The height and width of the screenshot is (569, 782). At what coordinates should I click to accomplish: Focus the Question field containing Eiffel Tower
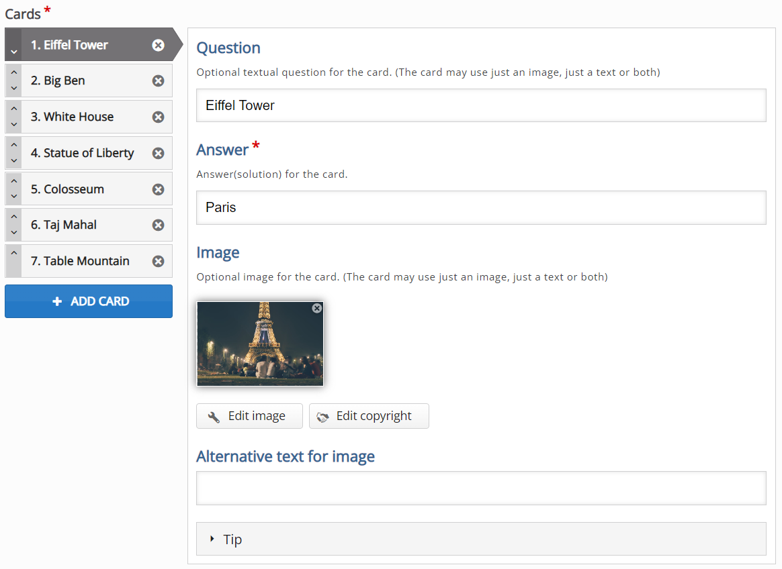(x=481, y=105)
